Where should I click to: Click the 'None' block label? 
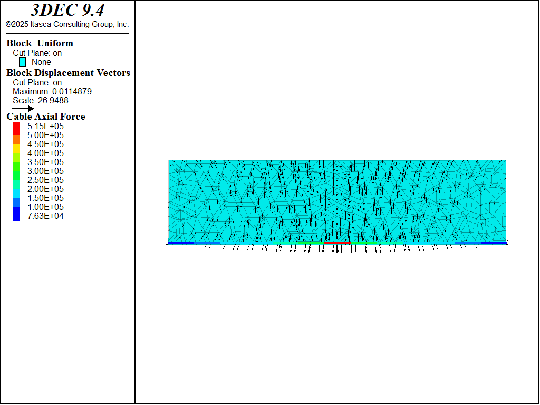tap(41, 62)
